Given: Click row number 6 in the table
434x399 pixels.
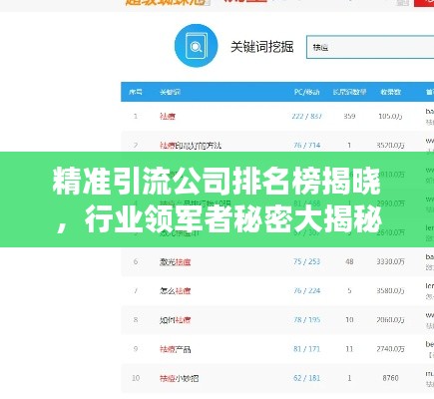Looking at the screenshot, I should 136,261.
